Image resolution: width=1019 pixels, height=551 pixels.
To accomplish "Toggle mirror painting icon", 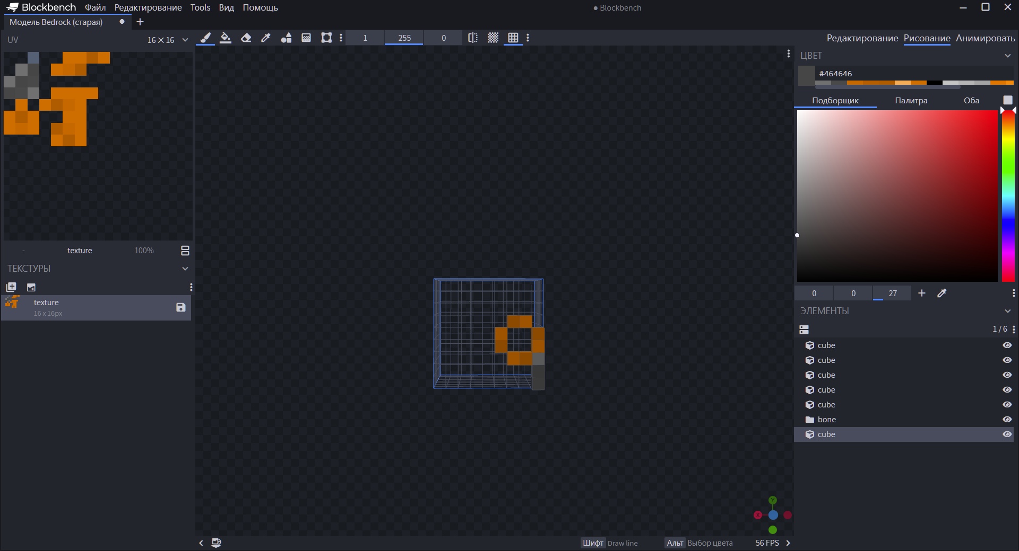I will 473,38.
